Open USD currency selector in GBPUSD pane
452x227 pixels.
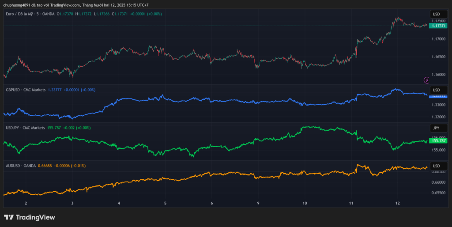(x=436, y=90)
